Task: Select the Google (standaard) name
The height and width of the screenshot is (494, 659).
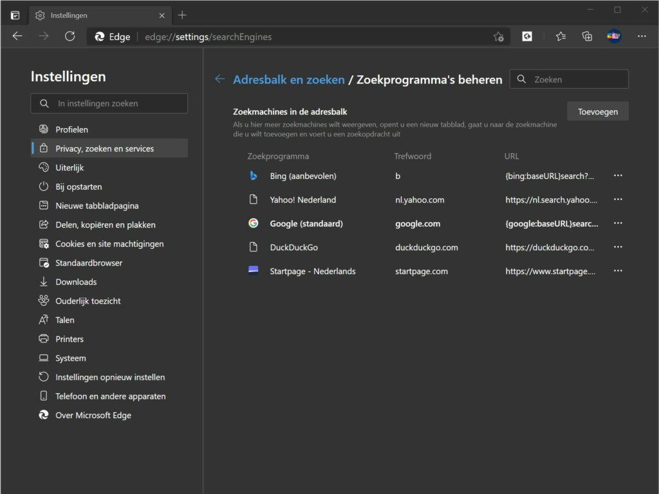Action: 306,223
